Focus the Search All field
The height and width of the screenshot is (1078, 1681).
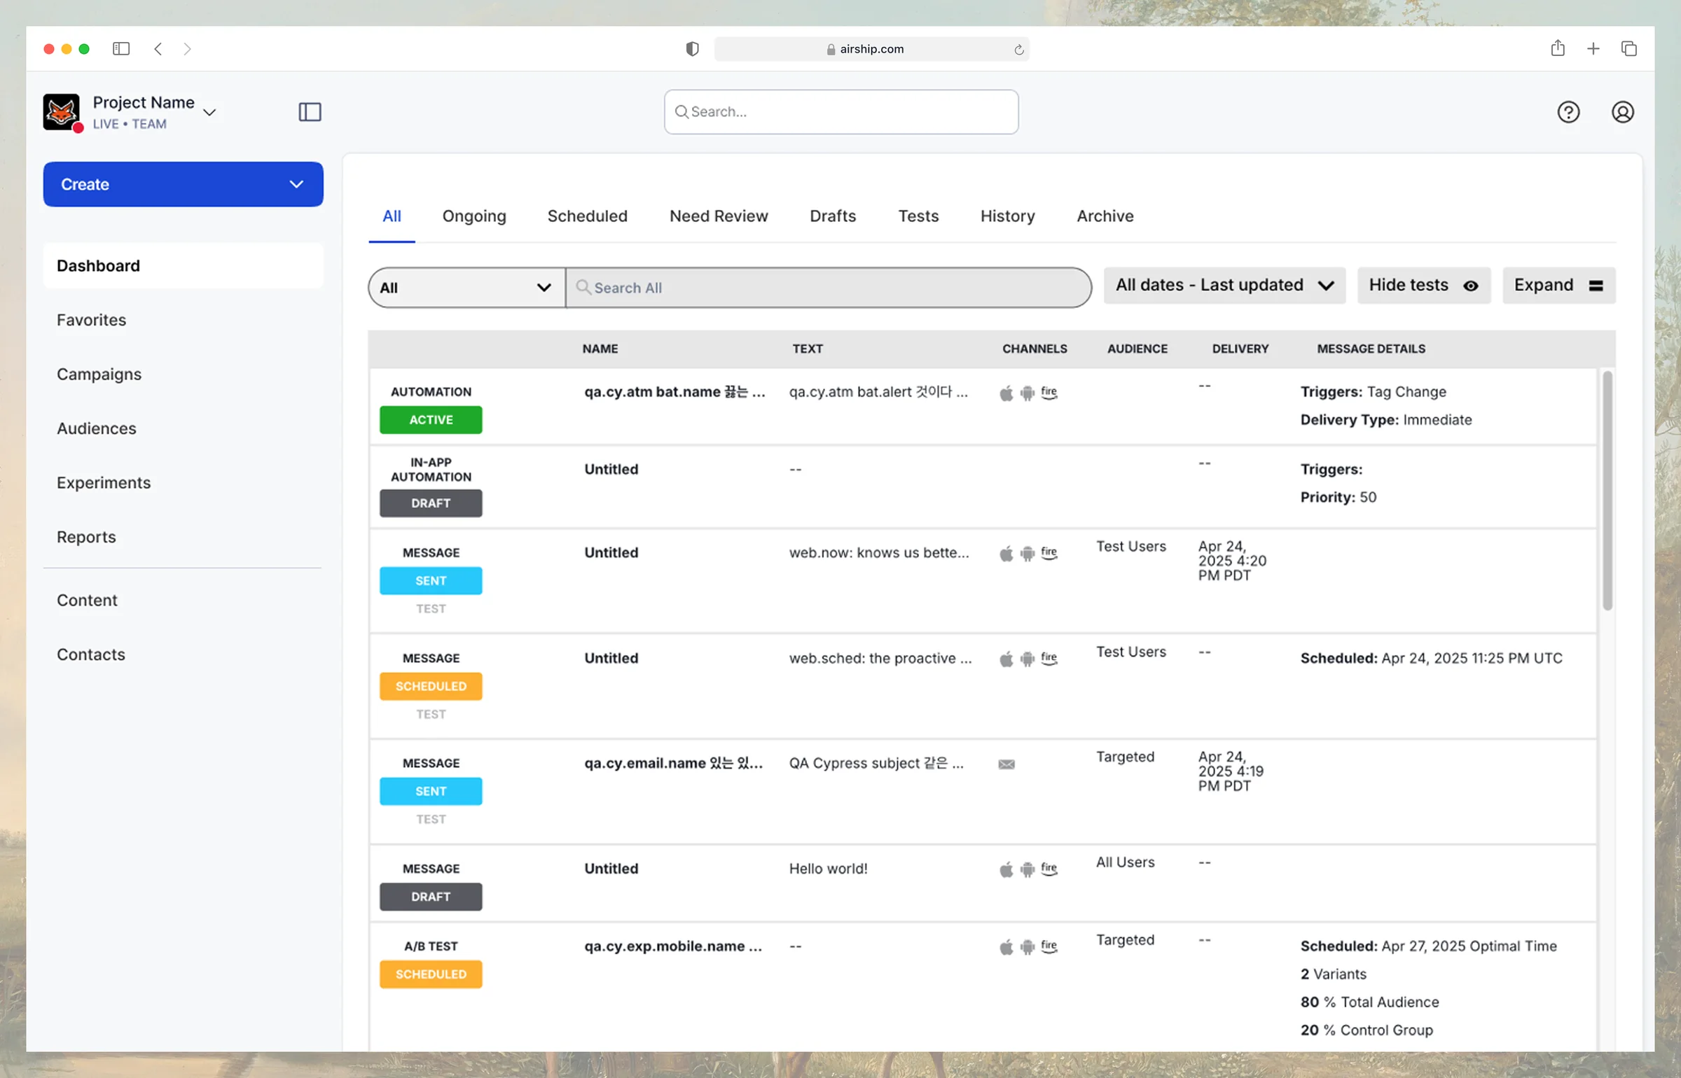coord(829,288)
